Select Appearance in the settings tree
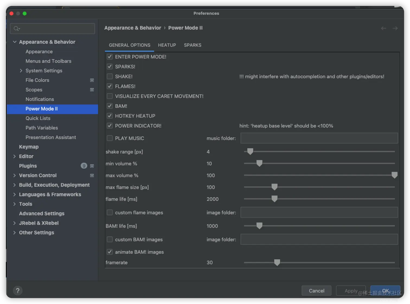 coord(39,52)
